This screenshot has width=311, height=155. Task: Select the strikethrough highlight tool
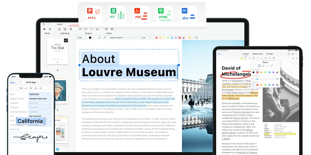71,29
